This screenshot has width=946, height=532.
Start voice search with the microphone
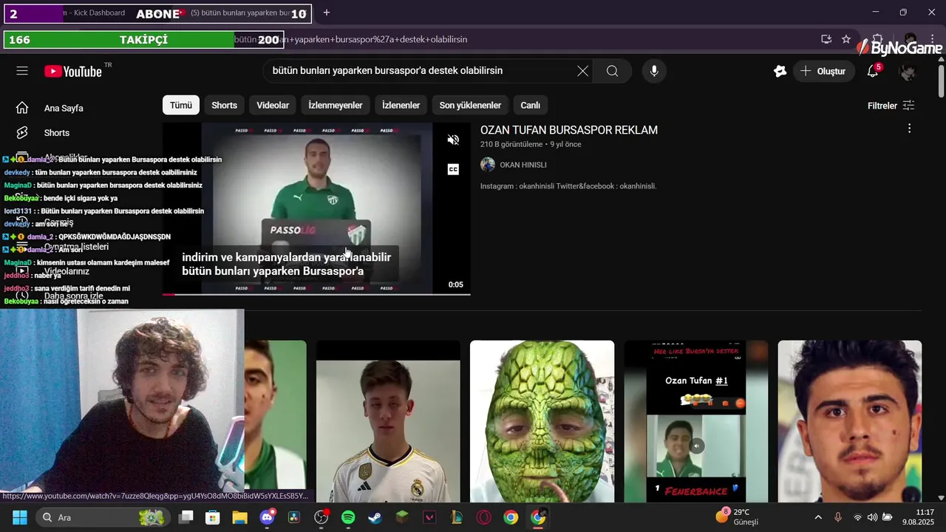click(x=653, y=71)
